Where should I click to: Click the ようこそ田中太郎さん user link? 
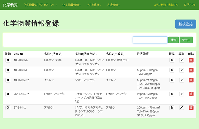tap(166, 5)
